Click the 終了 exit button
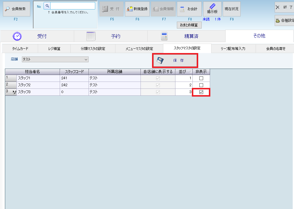 [x=284, y=7]
